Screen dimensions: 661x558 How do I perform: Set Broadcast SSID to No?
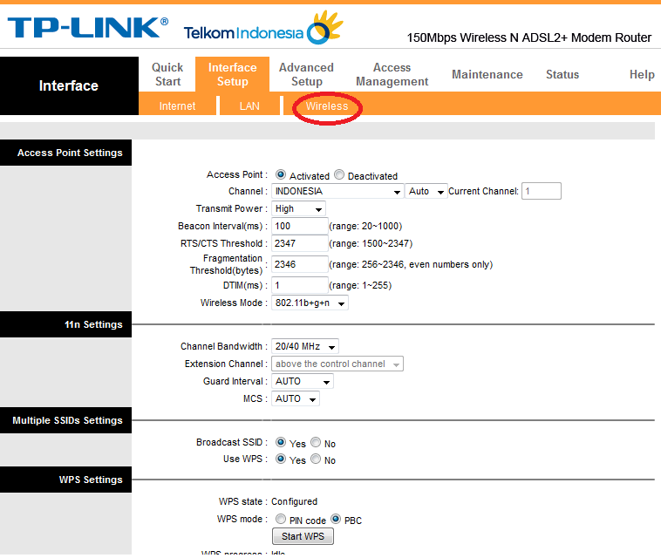(x=316, y=442)
